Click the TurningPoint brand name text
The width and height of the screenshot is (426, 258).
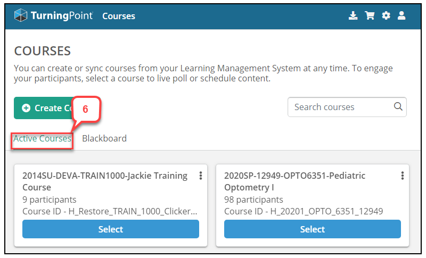tap(62, 16)
